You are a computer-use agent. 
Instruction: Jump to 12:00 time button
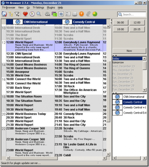137,23
